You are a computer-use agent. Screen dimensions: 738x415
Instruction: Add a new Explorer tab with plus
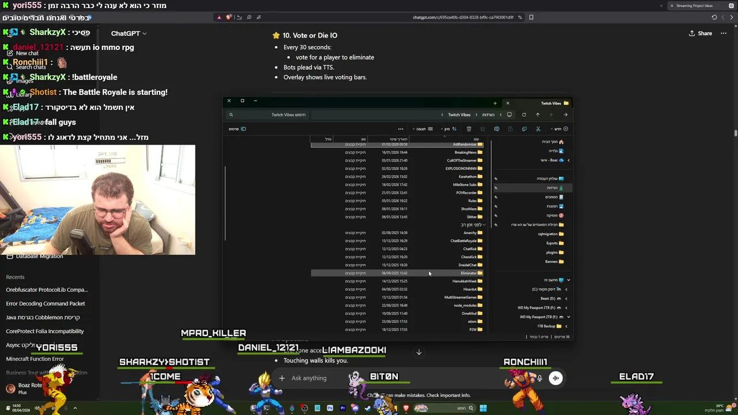[495, 103]
